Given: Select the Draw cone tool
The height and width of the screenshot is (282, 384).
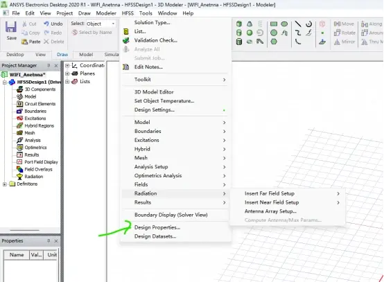Looking at the screenshot, I should 250,24.
